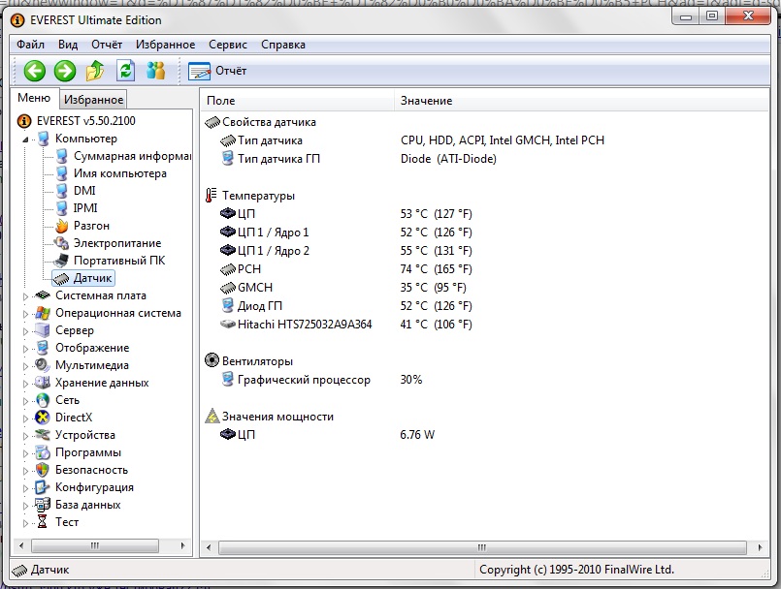Screen dimensions: 781x589
Task: Click the Мультимедиа speaker icon
Action: [x=43, y=365]
